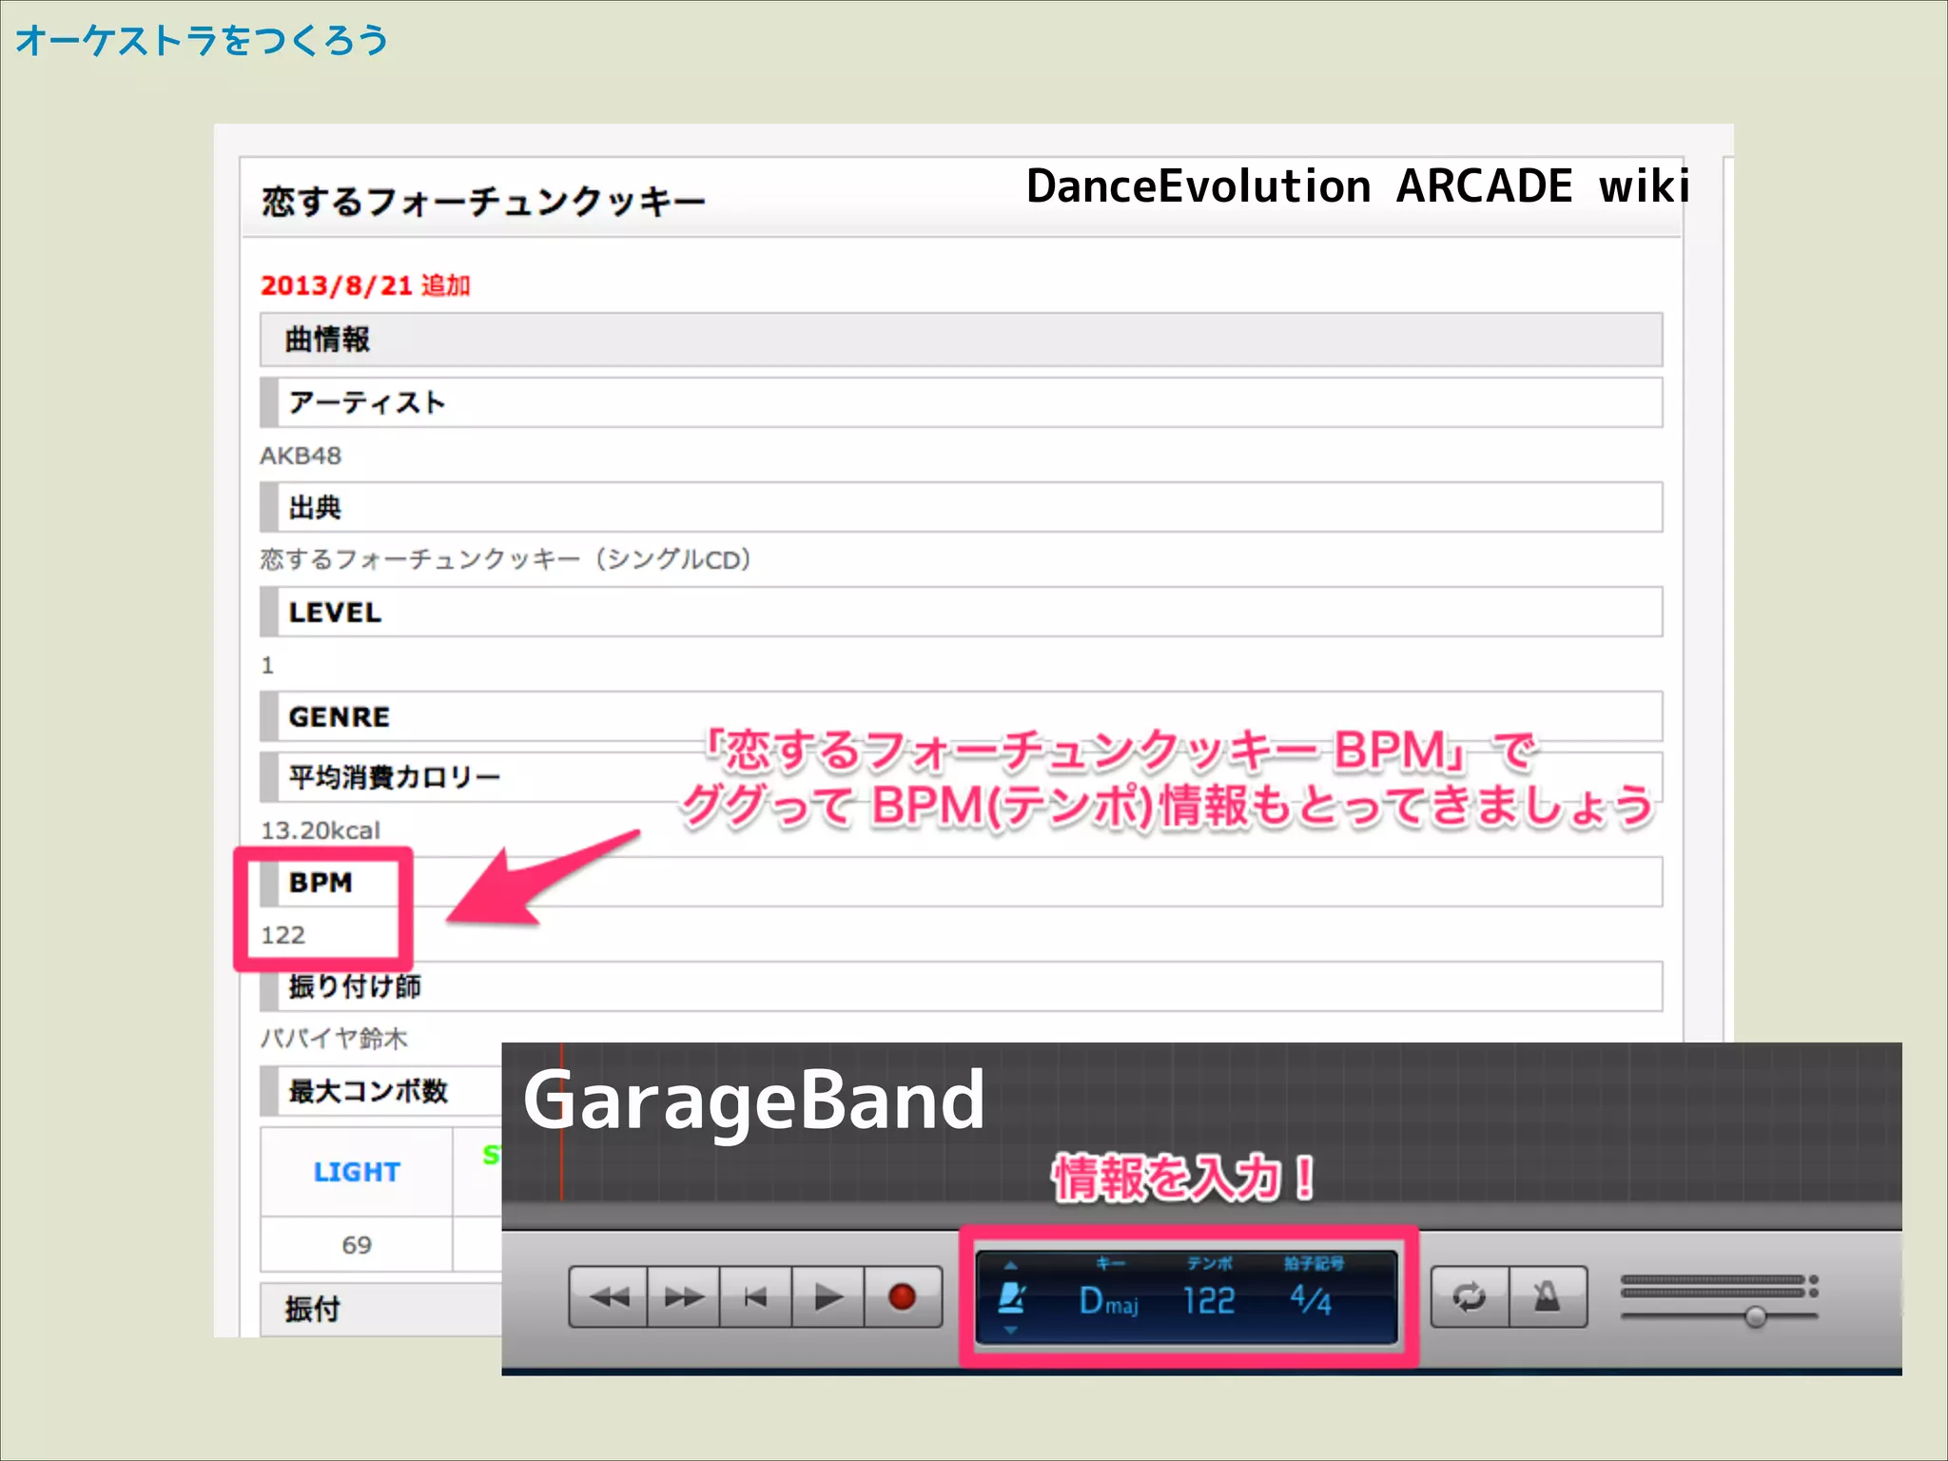Open the 4/4 time signature selector

click(x=1312, y=1300)
